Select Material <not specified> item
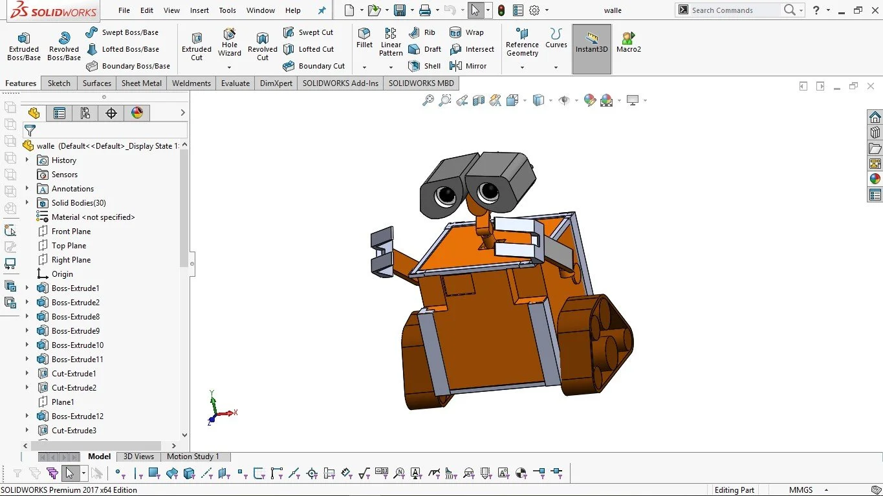The height and width of the screenshot is (496, 883). [86, 217]
